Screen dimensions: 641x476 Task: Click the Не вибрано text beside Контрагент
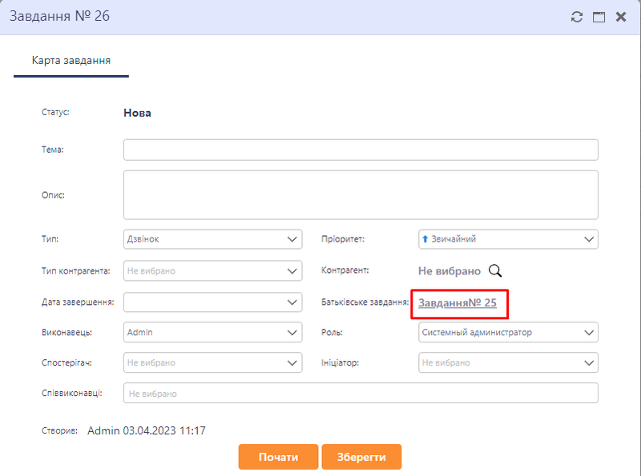[450, 271]
